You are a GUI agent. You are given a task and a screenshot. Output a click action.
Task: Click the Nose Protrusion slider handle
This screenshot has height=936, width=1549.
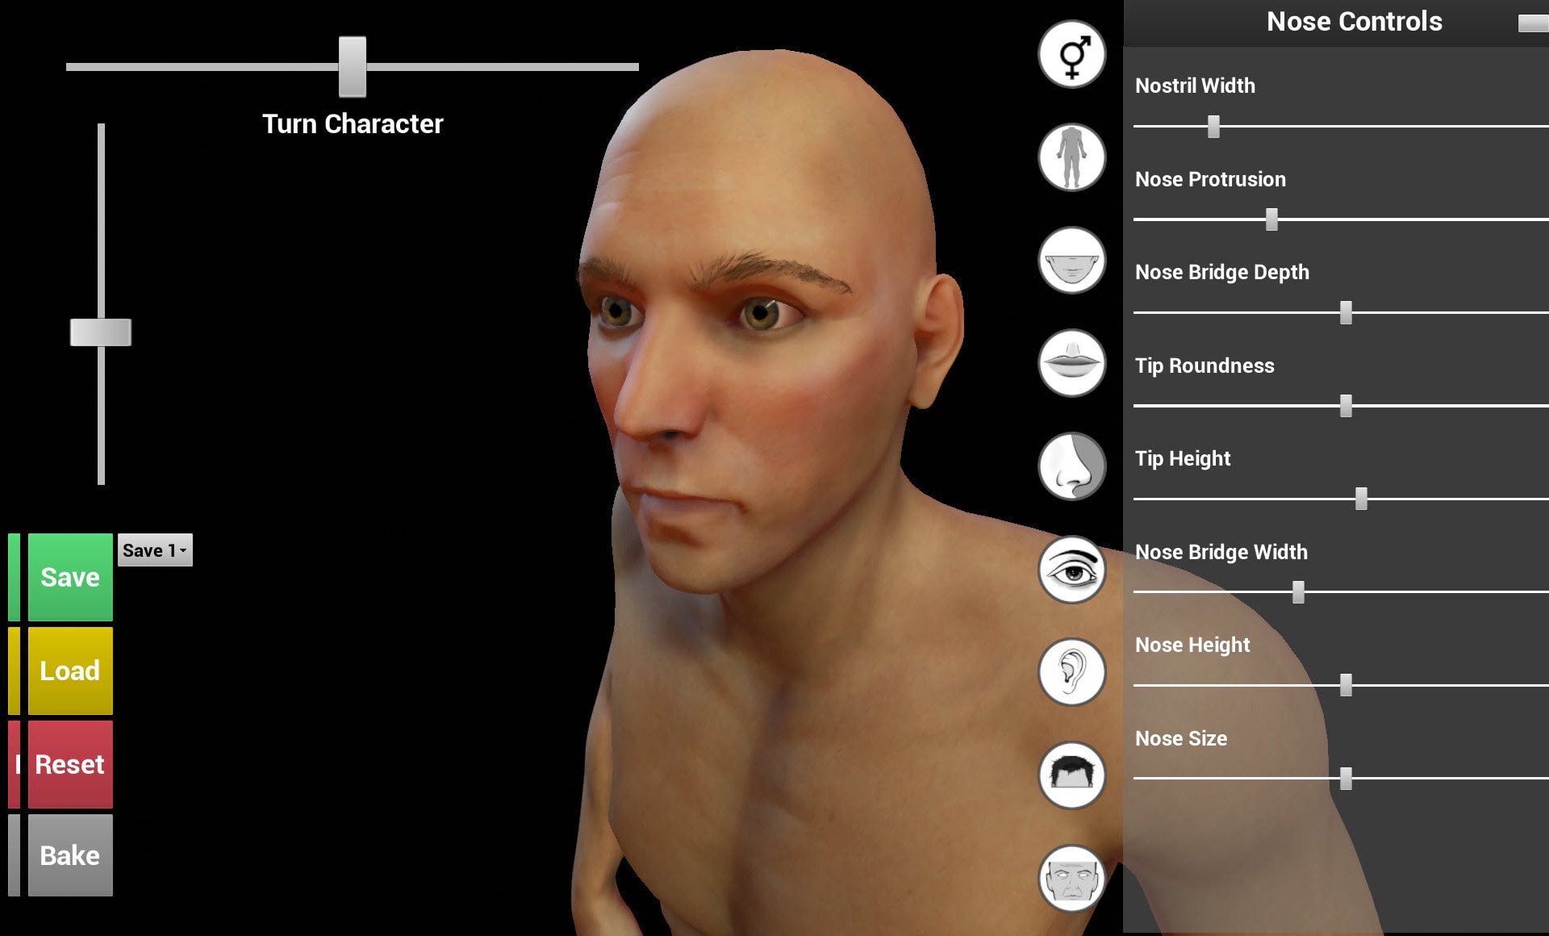(1271, 219)
